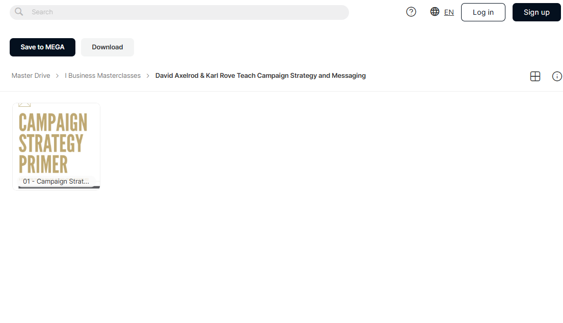The image size is (563, 323).
Task: Click the Download button
Action: (x=108, y=47)
